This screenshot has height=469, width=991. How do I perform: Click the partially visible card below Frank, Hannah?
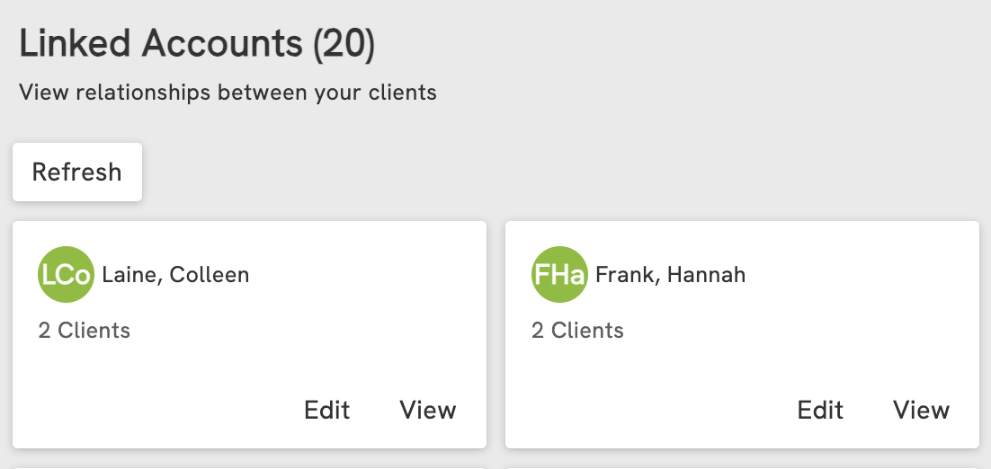742,466
